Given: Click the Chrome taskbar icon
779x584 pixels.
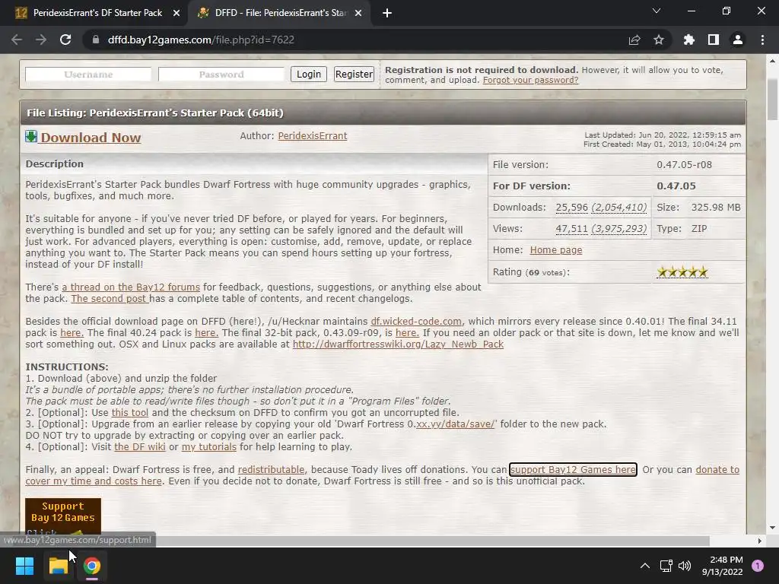Looking at the screenshot, I should click(x=91, y=566).
